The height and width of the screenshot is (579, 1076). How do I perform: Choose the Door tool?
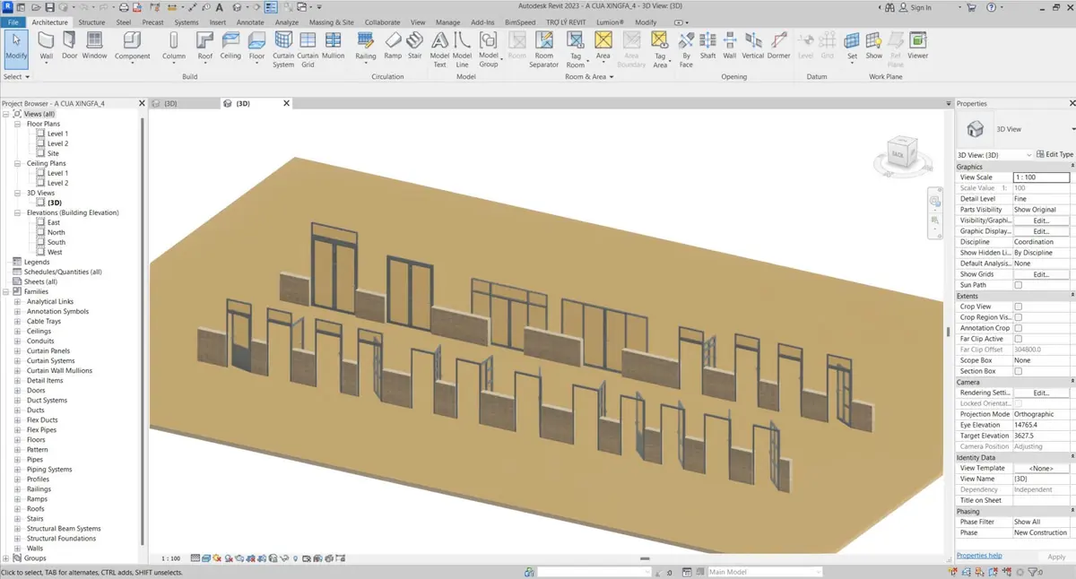point(70,46)
